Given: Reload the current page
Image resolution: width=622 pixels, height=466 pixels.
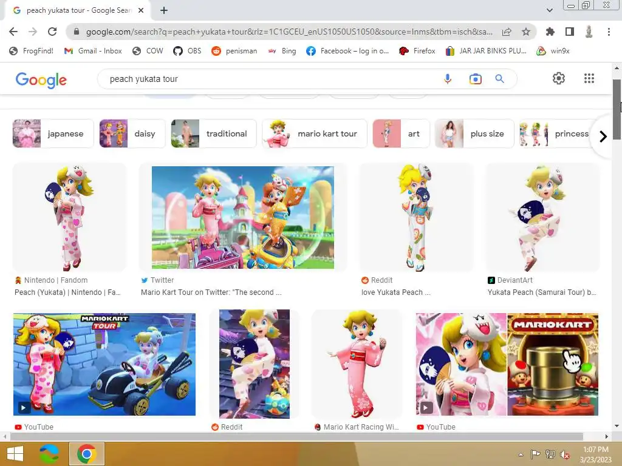Looking at the screenshot, I should pos(52,32).
